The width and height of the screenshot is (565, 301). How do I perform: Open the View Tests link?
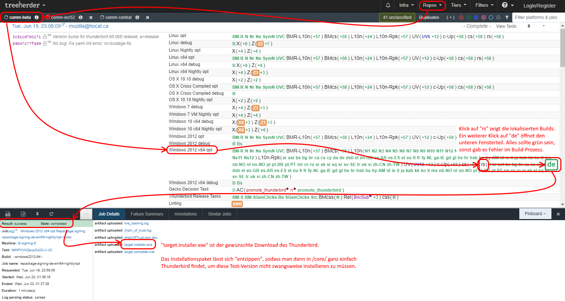click(x=506, y=26)
